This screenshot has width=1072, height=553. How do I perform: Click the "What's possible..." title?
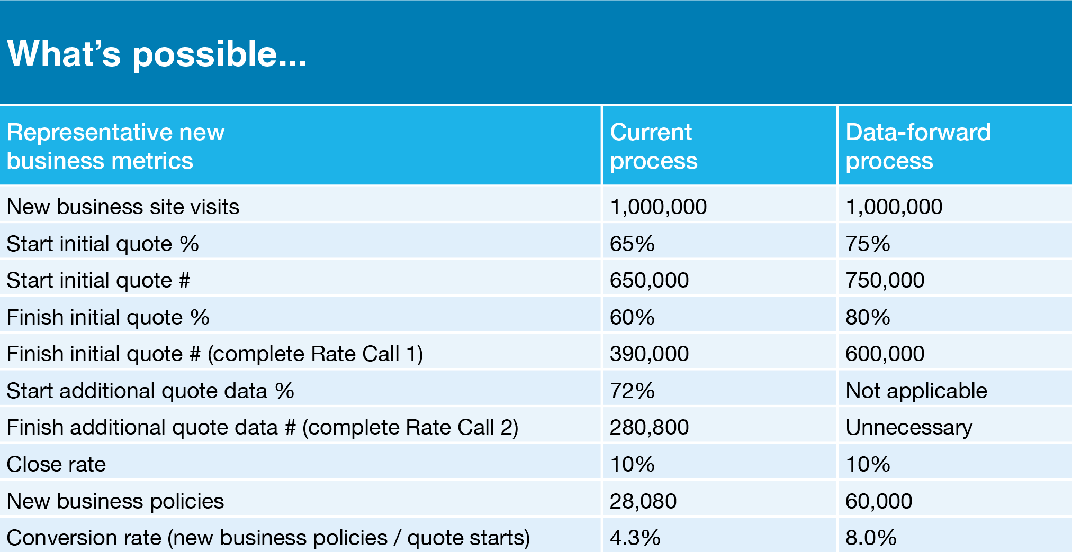click(157, 54)
